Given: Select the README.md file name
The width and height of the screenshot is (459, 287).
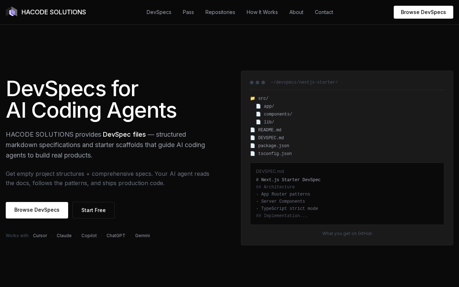Looking at the screenshot, I should click(270, 130).
